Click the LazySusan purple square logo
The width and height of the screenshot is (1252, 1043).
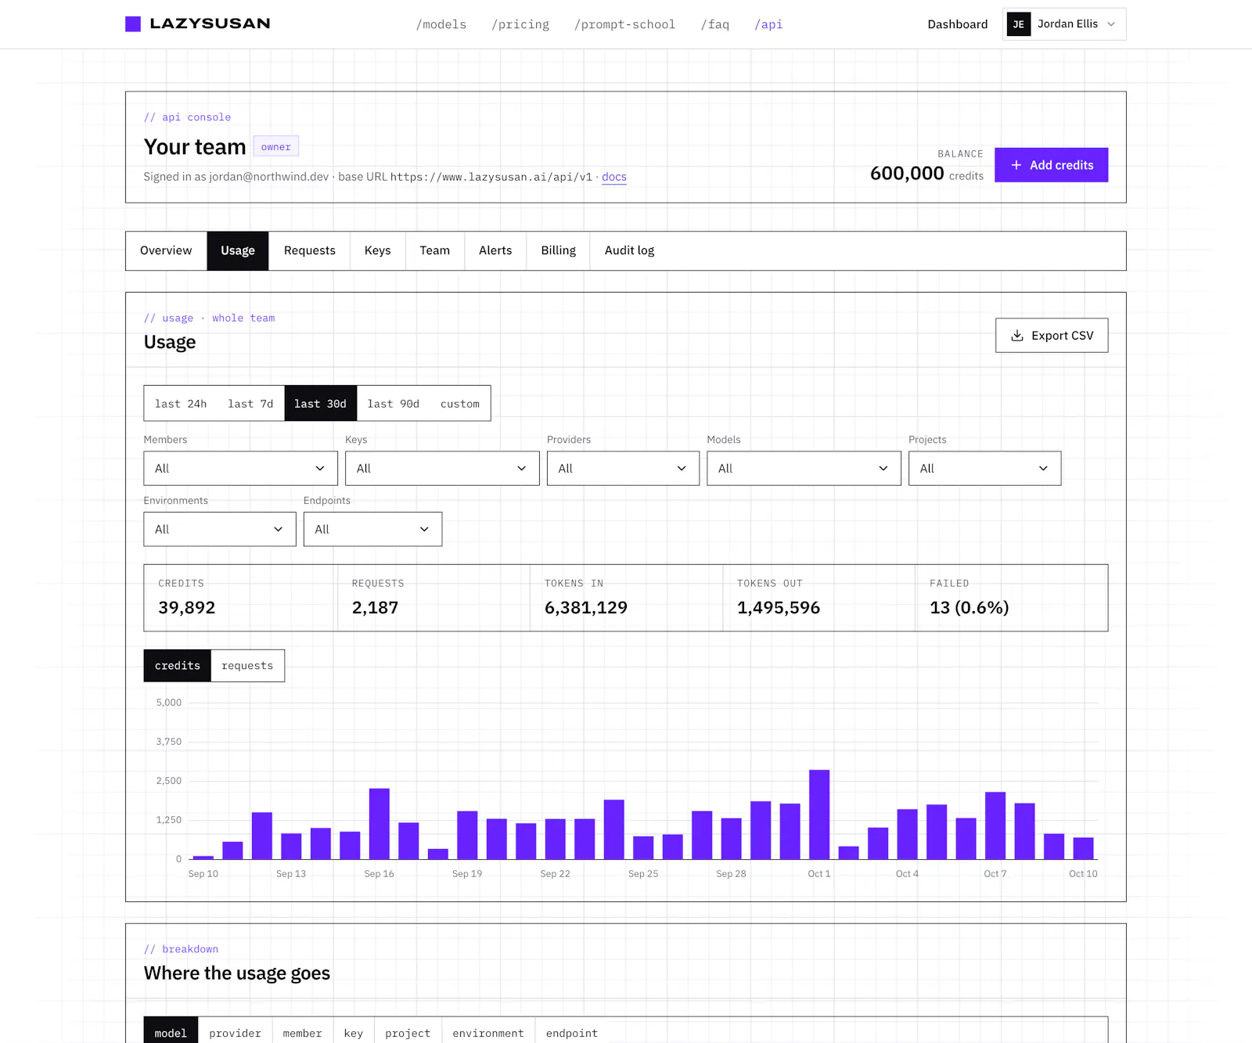[x=133, y=24]
